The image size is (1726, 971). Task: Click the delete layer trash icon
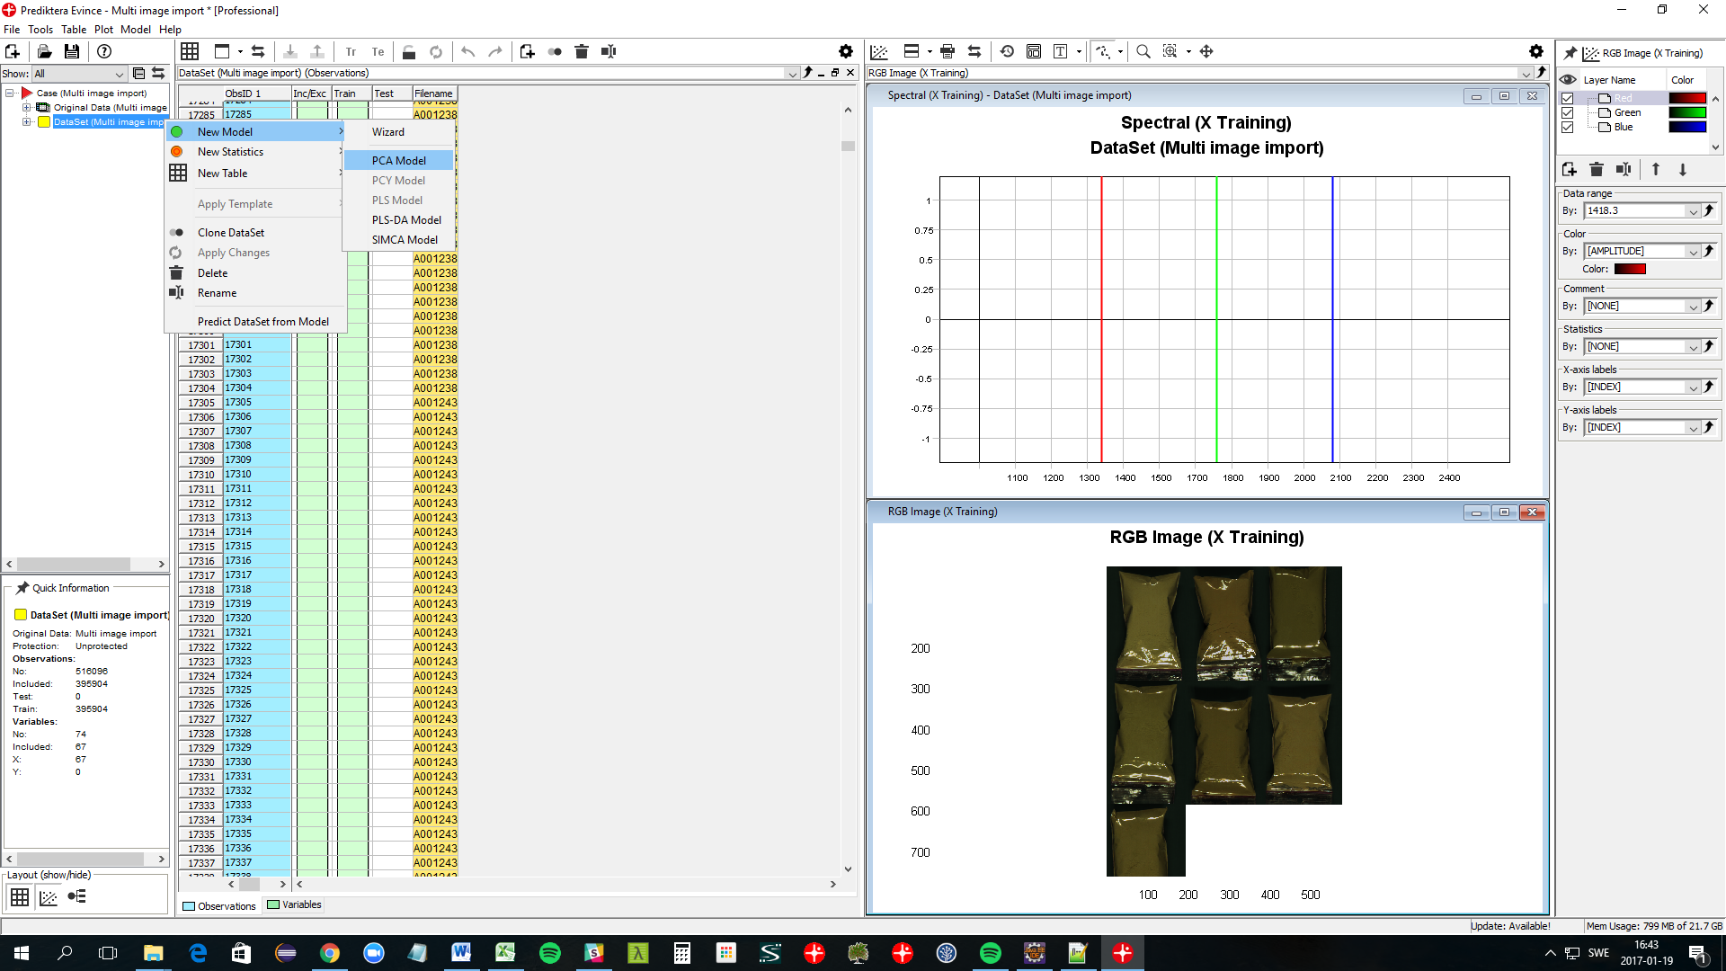[1596, 170]
